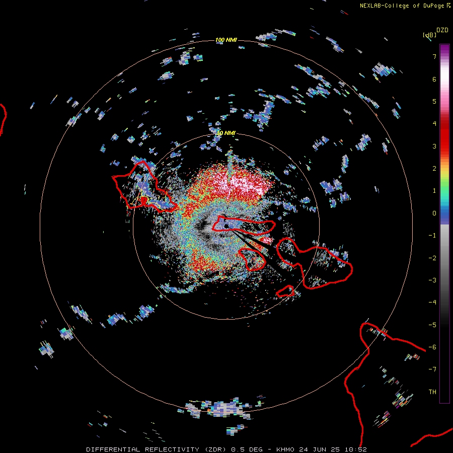Click the TH threshold label on scale
The height and width of the screenshot is (453, 453).
432,392
